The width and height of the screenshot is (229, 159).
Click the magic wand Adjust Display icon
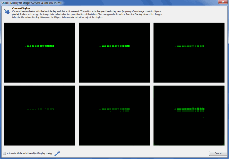pos(57,153)
